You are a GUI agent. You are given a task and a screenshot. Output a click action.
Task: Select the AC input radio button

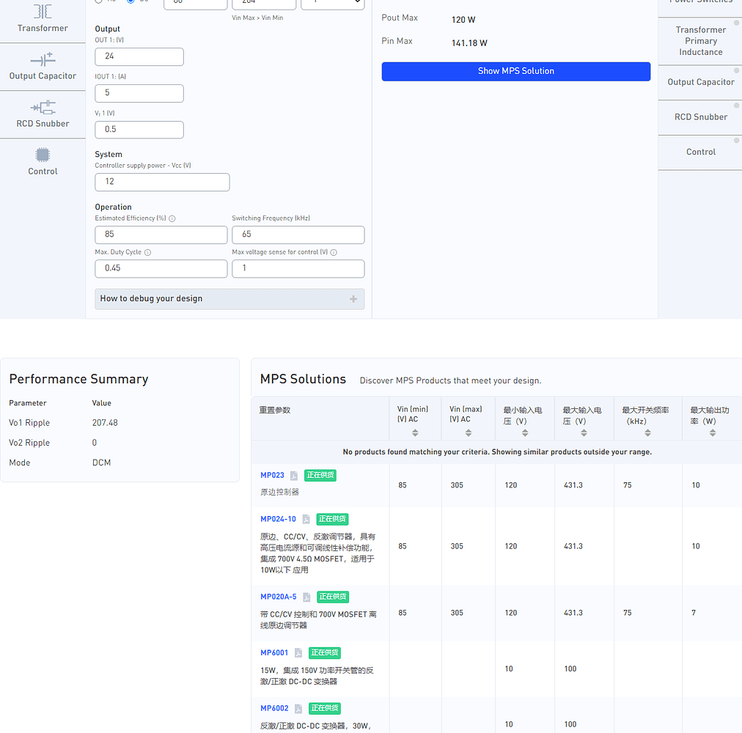(x=98, y=1)
